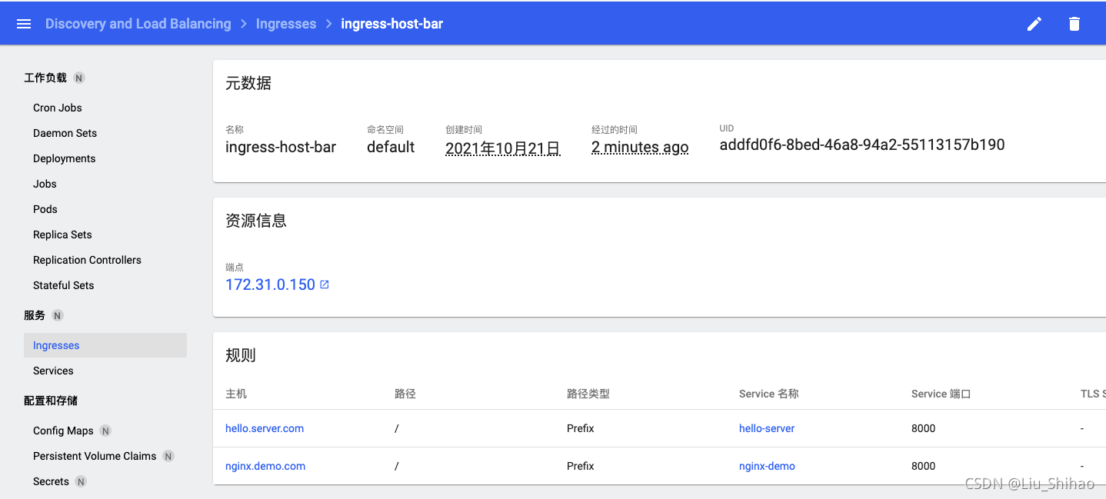
Task: Click the Service 名称 column header
Action: tap(769, 394)
